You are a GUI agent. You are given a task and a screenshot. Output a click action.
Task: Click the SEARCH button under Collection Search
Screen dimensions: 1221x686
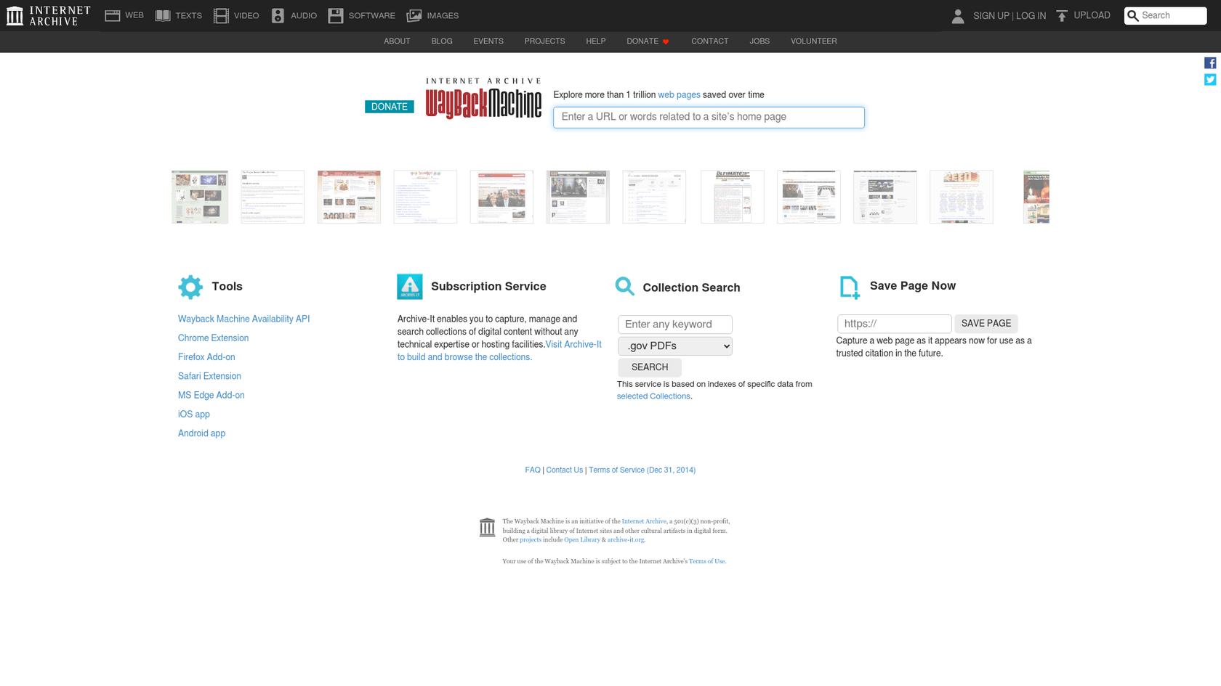tap(649, 367)
